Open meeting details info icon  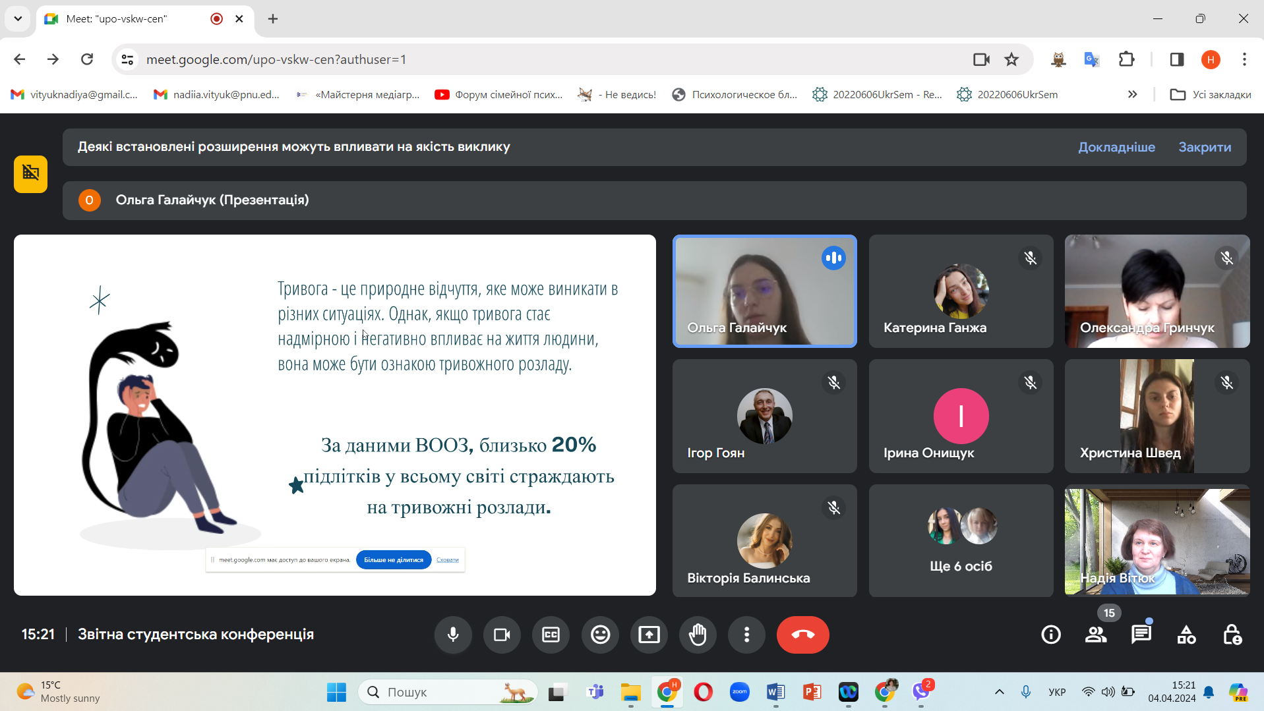pyautogui.click(x=1051, y=635)
